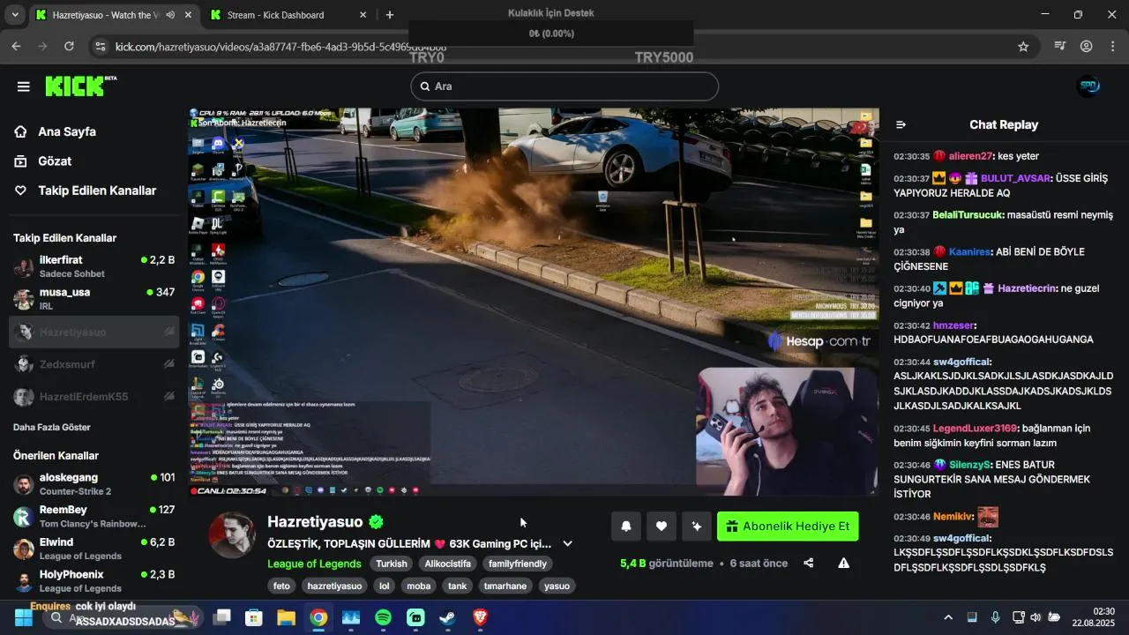Open taskbar volume control
Image resolution: width=1129 pixels, height=635 pixels.
tap(1036, 617)
